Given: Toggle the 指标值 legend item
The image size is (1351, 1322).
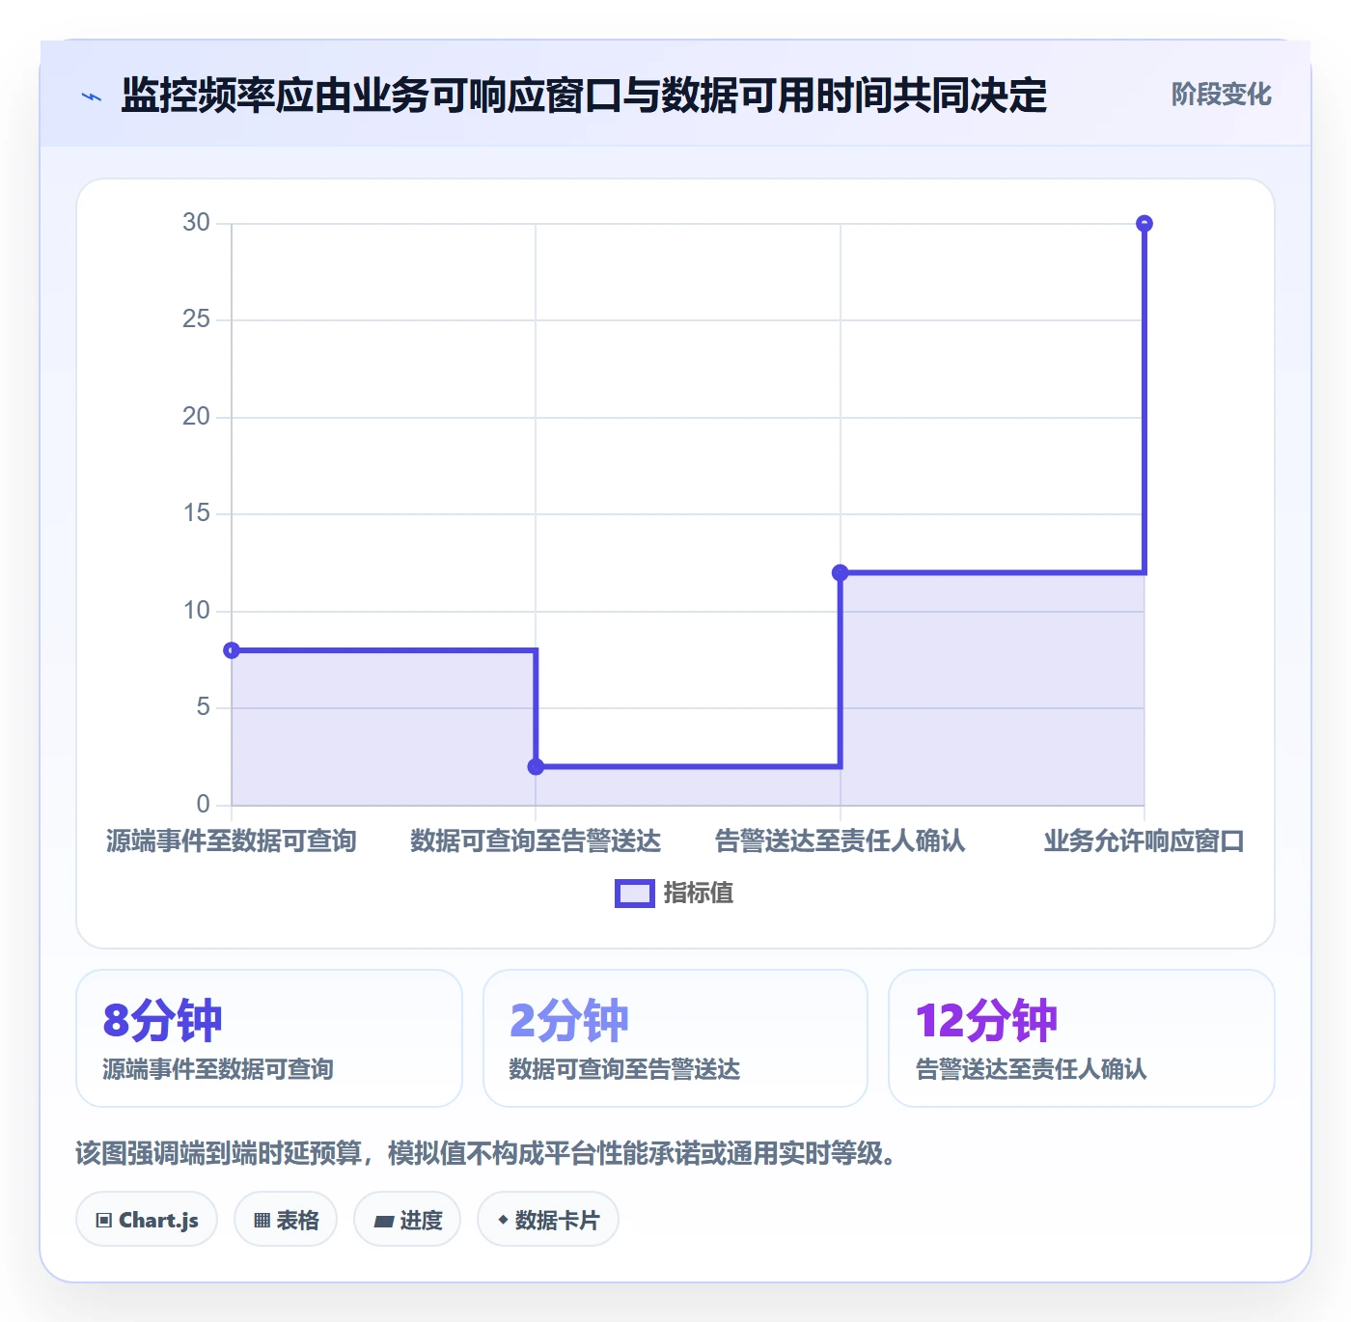Looking at the screenshot, I should pyautogui.click(x=675, y=894).
